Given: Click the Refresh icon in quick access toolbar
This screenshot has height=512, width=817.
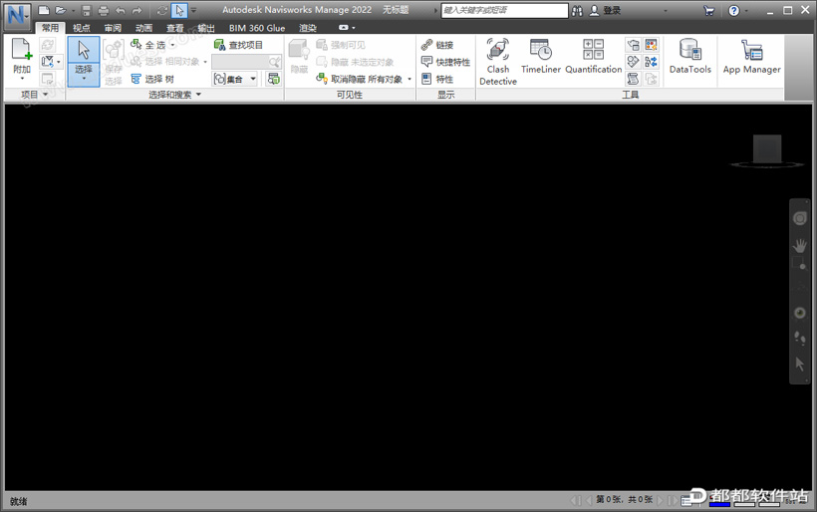Looking at the screenshot, I should [162, 10].
